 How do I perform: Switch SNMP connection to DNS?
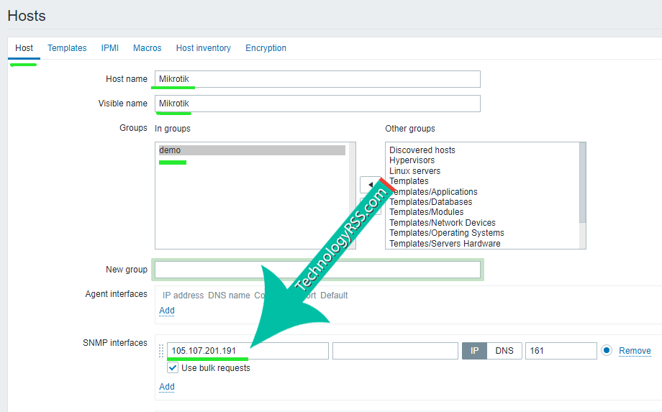coord(504,351)
